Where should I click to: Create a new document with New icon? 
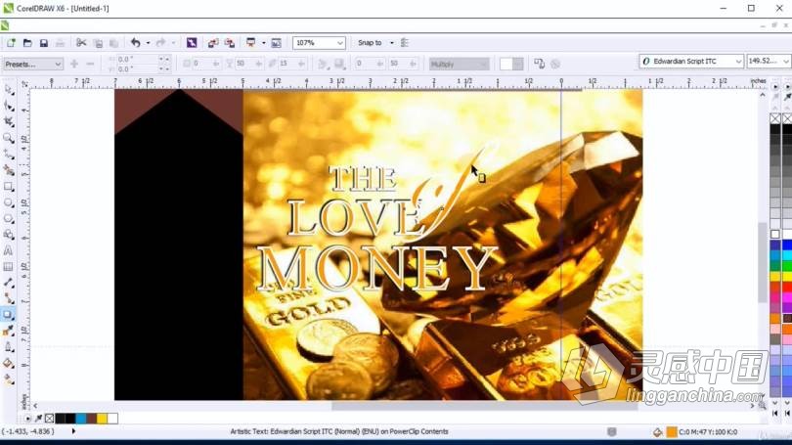(11, 43)
